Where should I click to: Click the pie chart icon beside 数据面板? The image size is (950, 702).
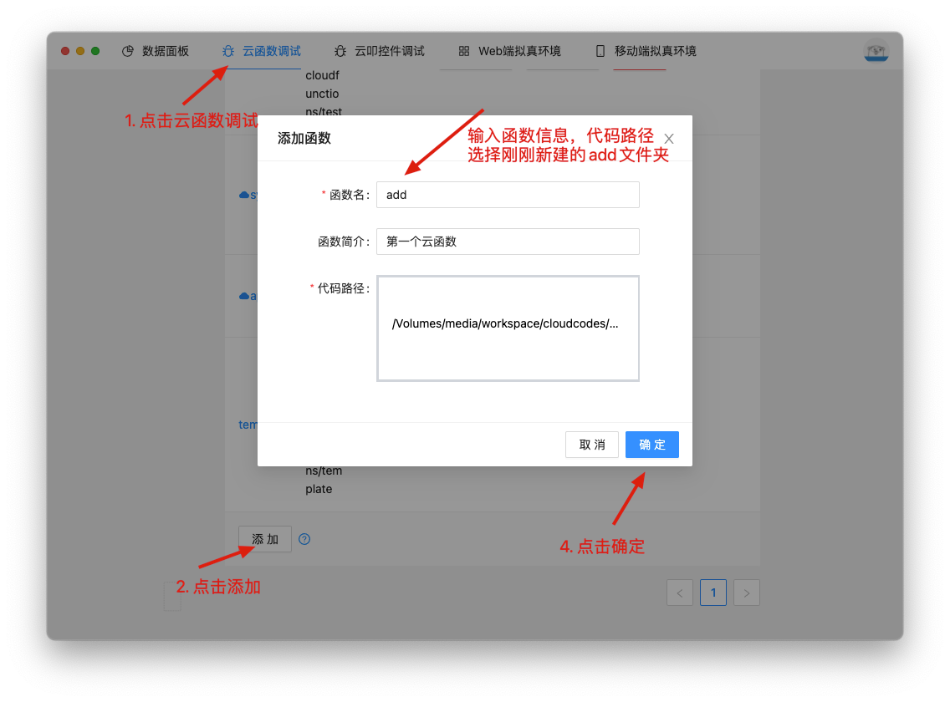point(128,51)
